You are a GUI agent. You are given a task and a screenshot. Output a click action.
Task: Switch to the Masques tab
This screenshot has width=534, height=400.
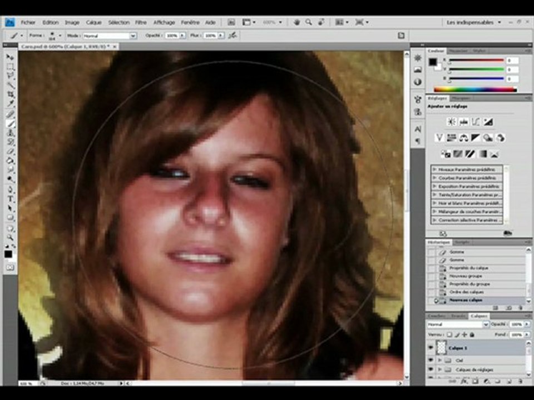461,98
